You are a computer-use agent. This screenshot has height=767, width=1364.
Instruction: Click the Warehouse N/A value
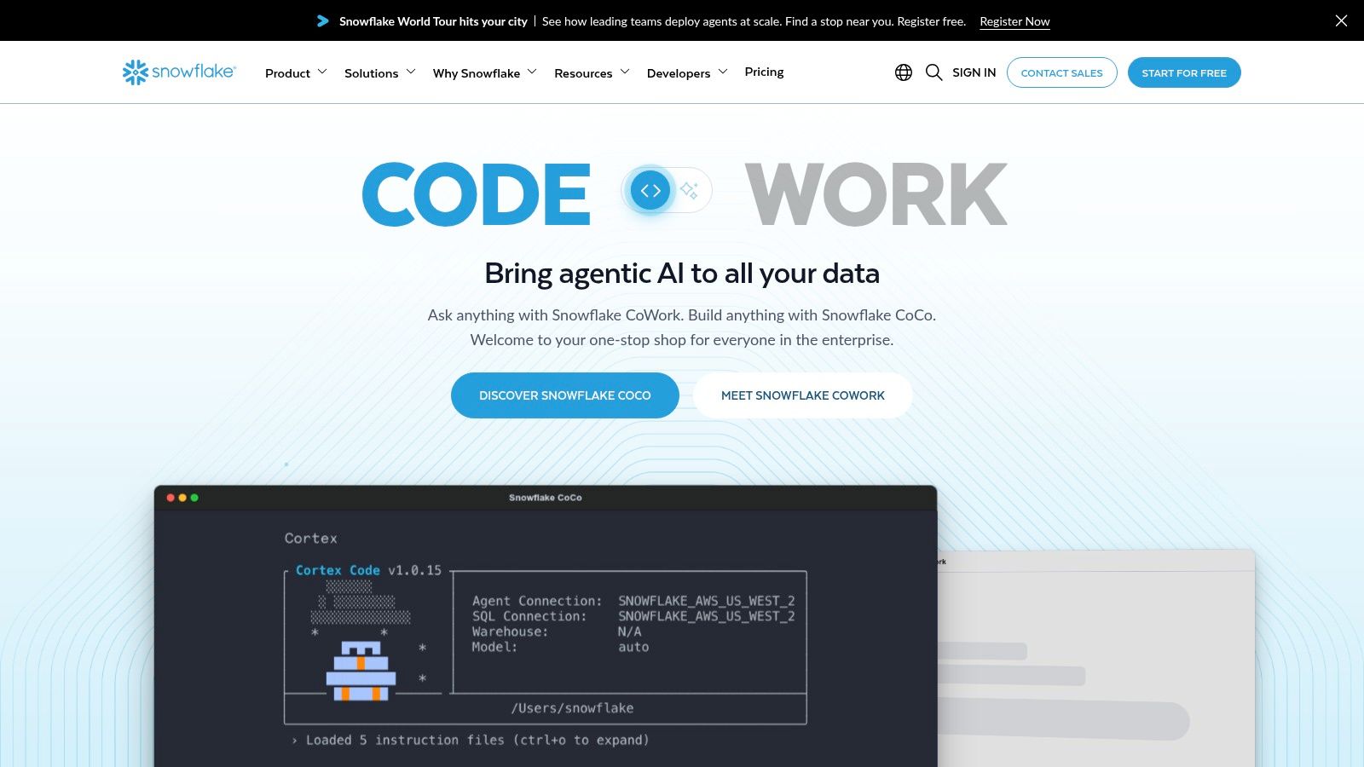click(x=630, y=631)
